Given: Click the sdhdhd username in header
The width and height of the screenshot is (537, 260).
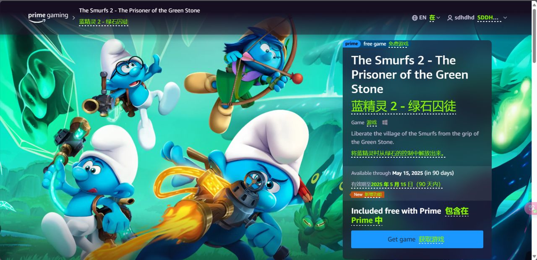Looking at the screenshot, I should [x=464, y=18].
